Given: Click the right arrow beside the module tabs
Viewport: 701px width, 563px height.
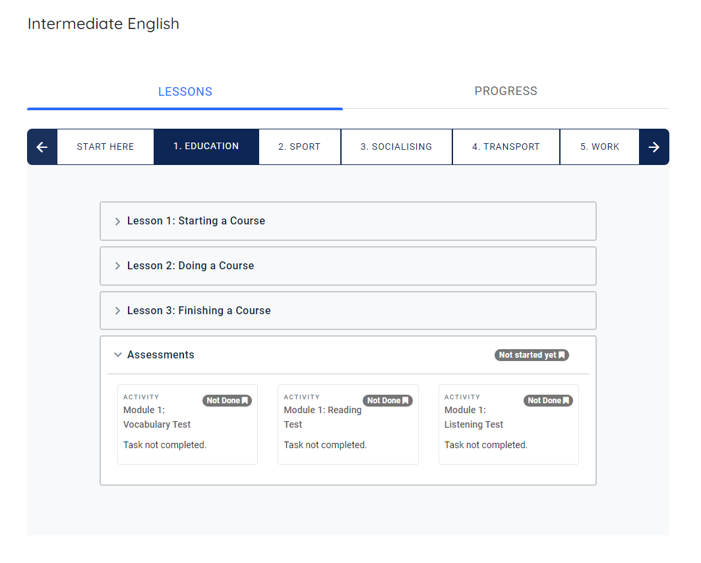Looking at the screenshot, I should [654, 147].
